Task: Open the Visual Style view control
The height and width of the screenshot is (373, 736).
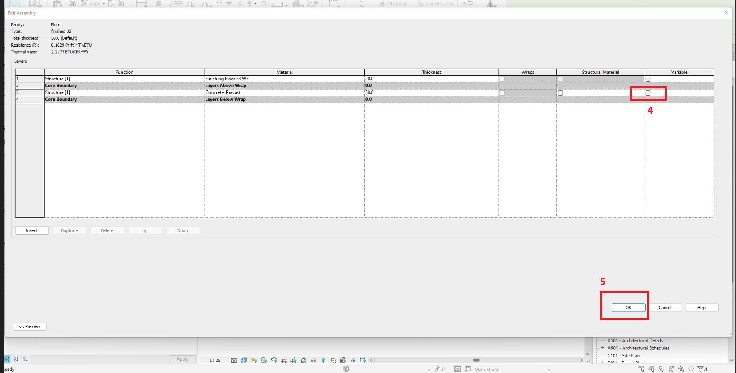Action: (x=244, y=360)
